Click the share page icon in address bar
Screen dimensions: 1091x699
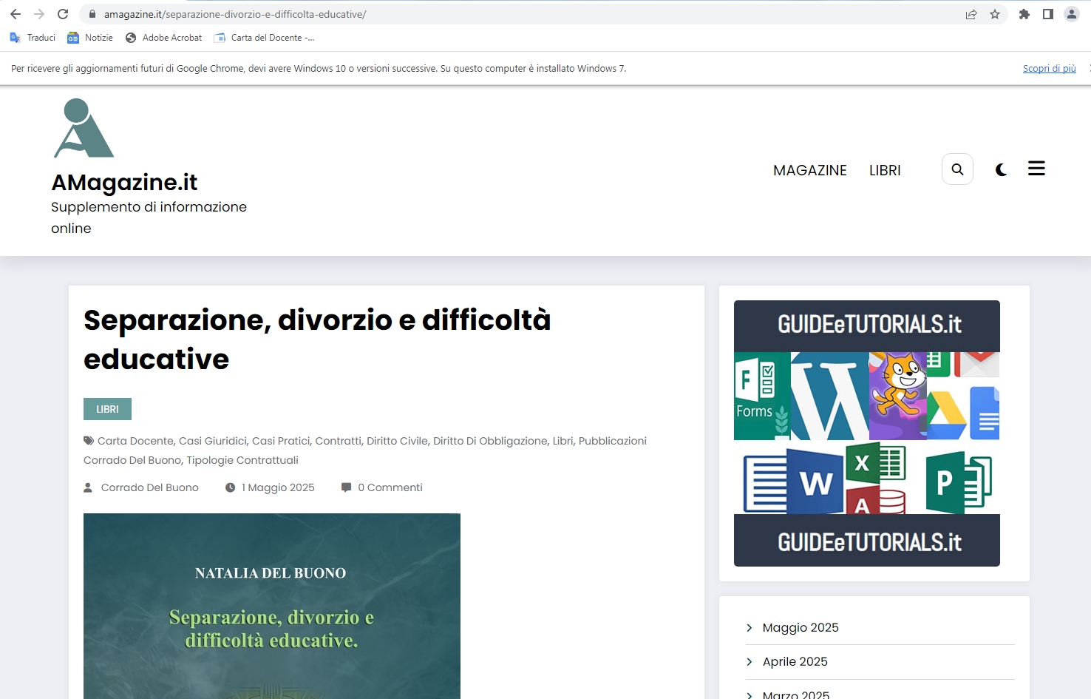click(x=971, y=14)
